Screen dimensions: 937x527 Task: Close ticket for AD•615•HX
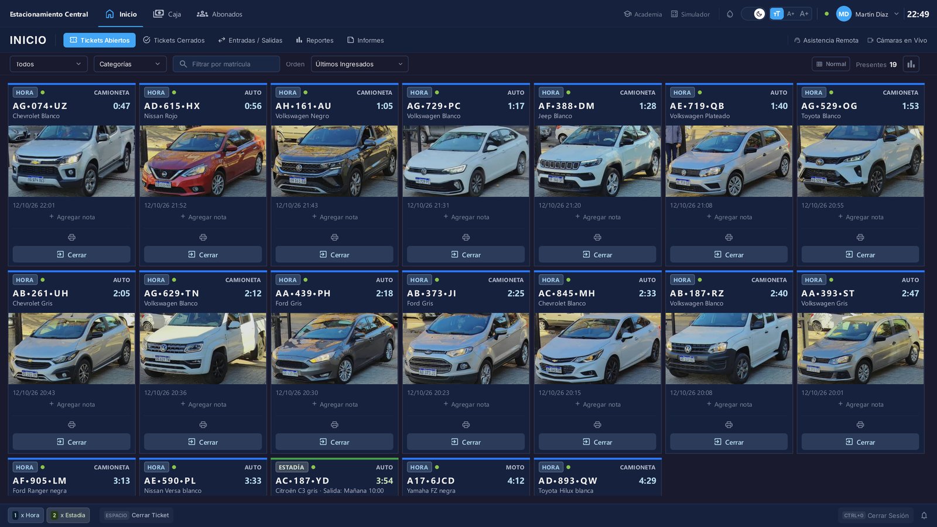[x=203, y=255]
